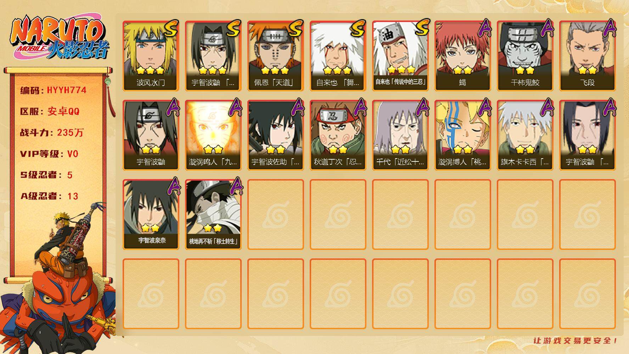Screen dimensions: 629x354
Task: Open the 佩恩「天道」 character card
Action: tap(276, 56)
